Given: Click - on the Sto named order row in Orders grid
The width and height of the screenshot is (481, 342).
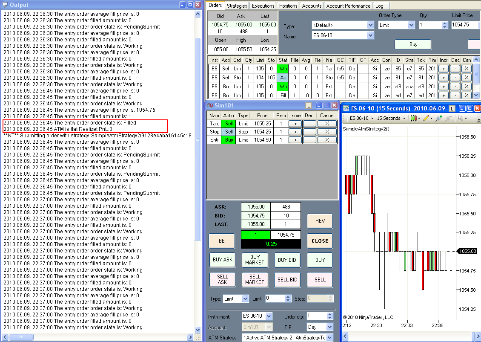Looking at the screenshot, I should [455, 78].
